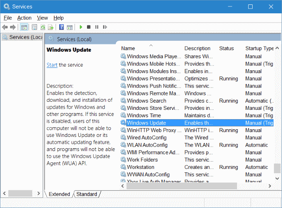This screenshot has height=208, width=282.
Task: Open the Action menu
Action: tap(24, 18)
